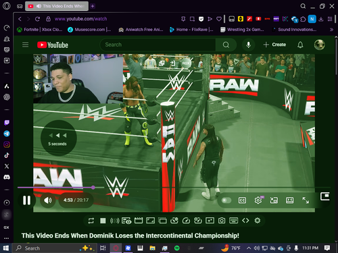The height and width of the screenshot is (253, 338).
Task: Open Sound Innovations bookmark
Action: point(294,30)
